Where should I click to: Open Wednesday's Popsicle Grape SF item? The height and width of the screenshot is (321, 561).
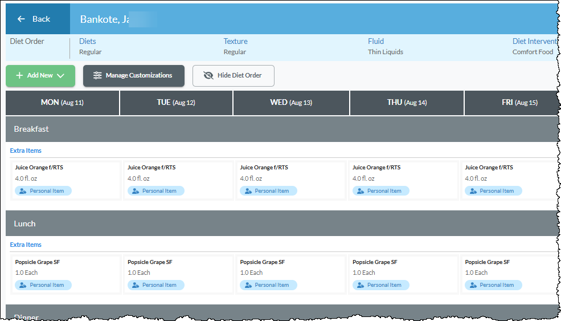pos(263,262)
